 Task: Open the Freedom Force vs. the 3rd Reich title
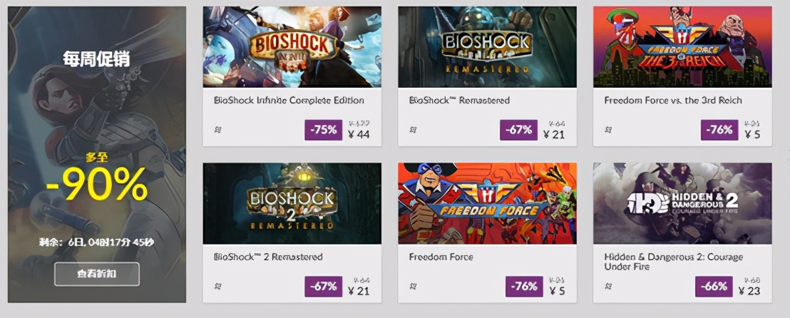672,101
